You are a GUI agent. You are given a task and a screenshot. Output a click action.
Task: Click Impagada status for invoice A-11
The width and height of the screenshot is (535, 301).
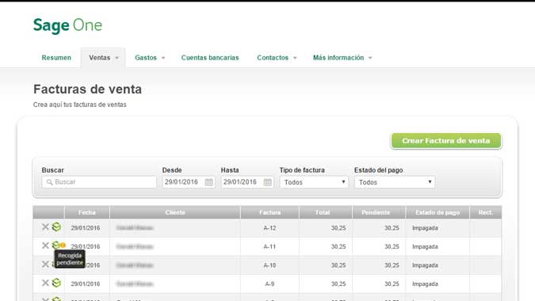(x=425, y=246)
